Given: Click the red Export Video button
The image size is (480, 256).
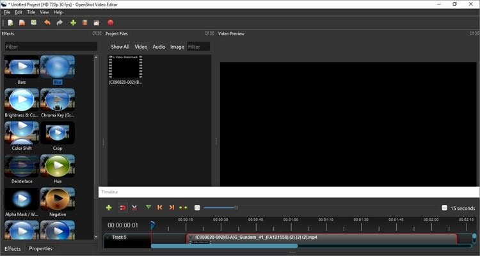Looking at the screenshot, I should click(111, 22).
